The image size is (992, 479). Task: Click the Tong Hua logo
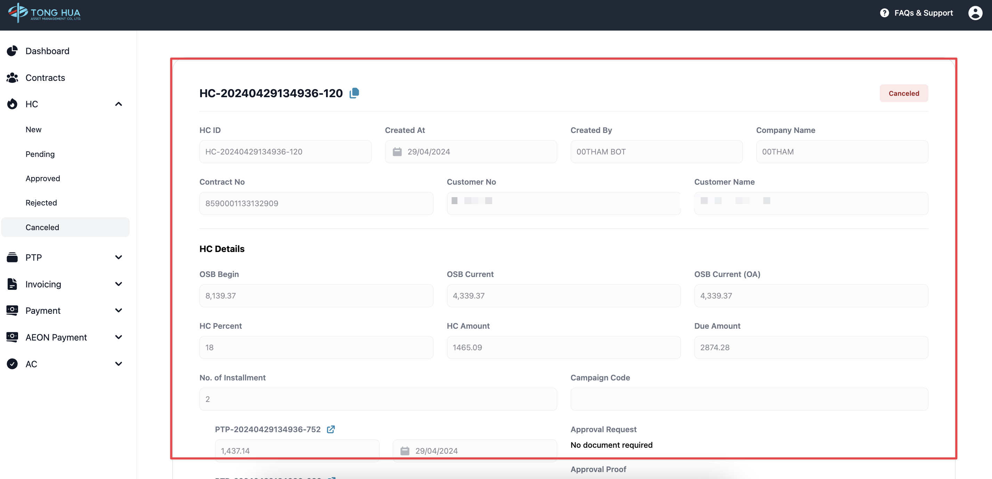tap(44, 13)
